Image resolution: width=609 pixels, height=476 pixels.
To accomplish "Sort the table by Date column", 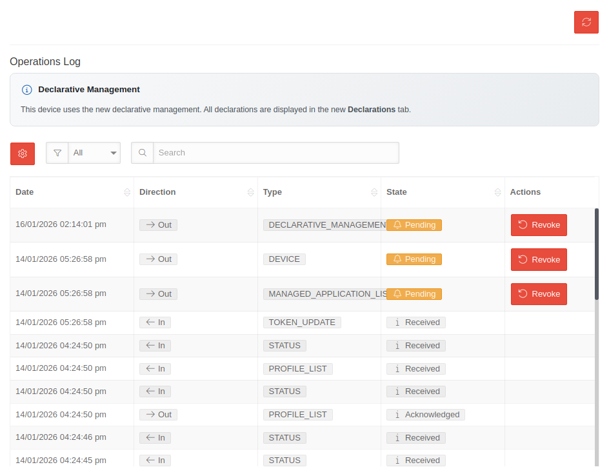I will point(127,192).
